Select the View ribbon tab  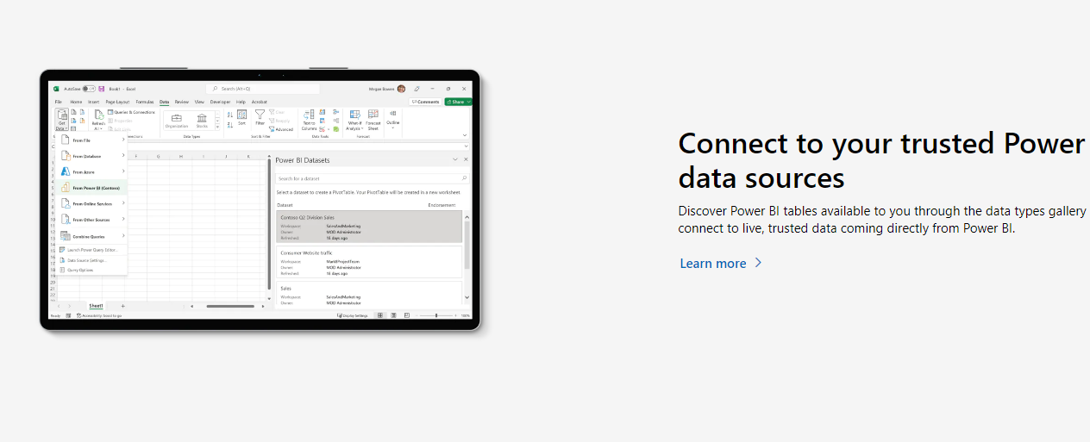(199, 102)
